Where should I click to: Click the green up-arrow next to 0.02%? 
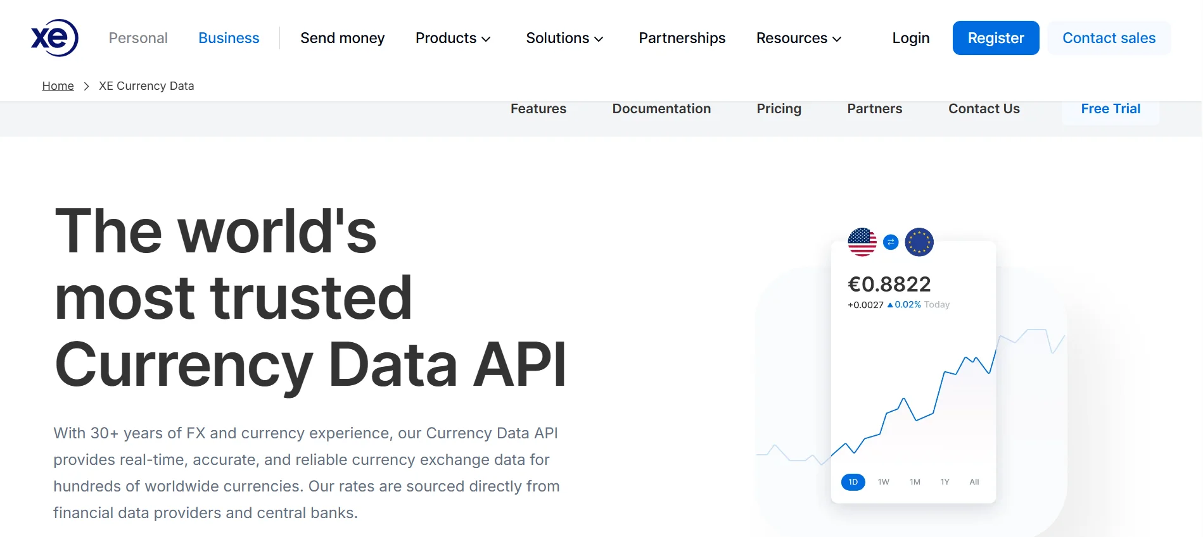889,304
